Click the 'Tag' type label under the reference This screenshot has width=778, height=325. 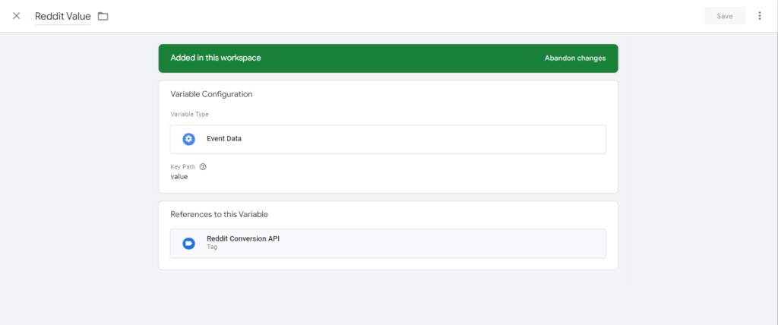click(x=212, y=248)
